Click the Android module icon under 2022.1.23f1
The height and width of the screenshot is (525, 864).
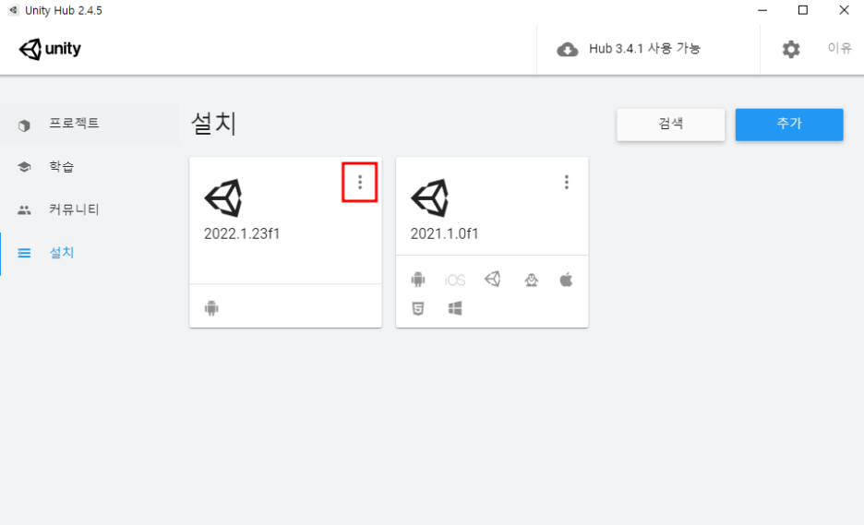pos(211,308)
